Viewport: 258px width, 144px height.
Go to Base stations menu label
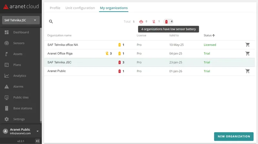23,108
